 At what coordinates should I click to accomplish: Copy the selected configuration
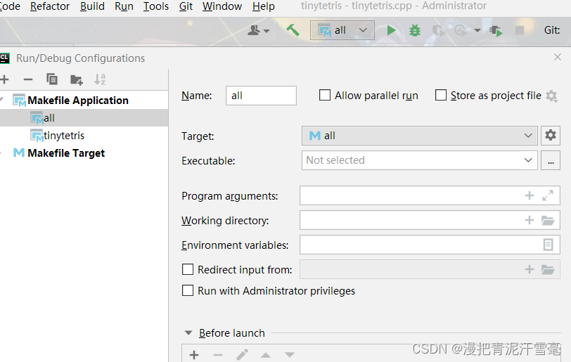pos(52,79)
